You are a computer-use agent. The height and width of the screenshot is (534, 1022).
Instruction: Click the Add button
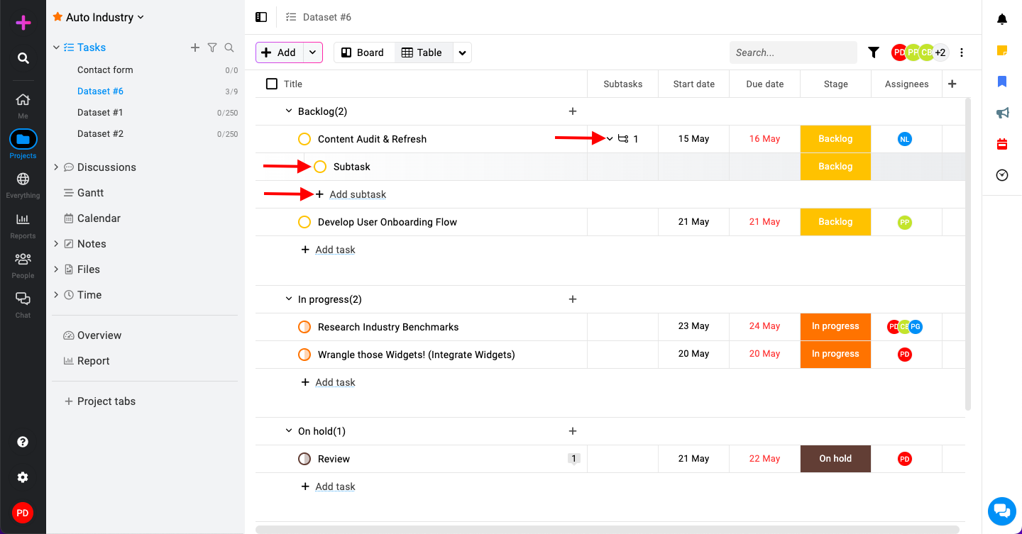click(280, 52)
